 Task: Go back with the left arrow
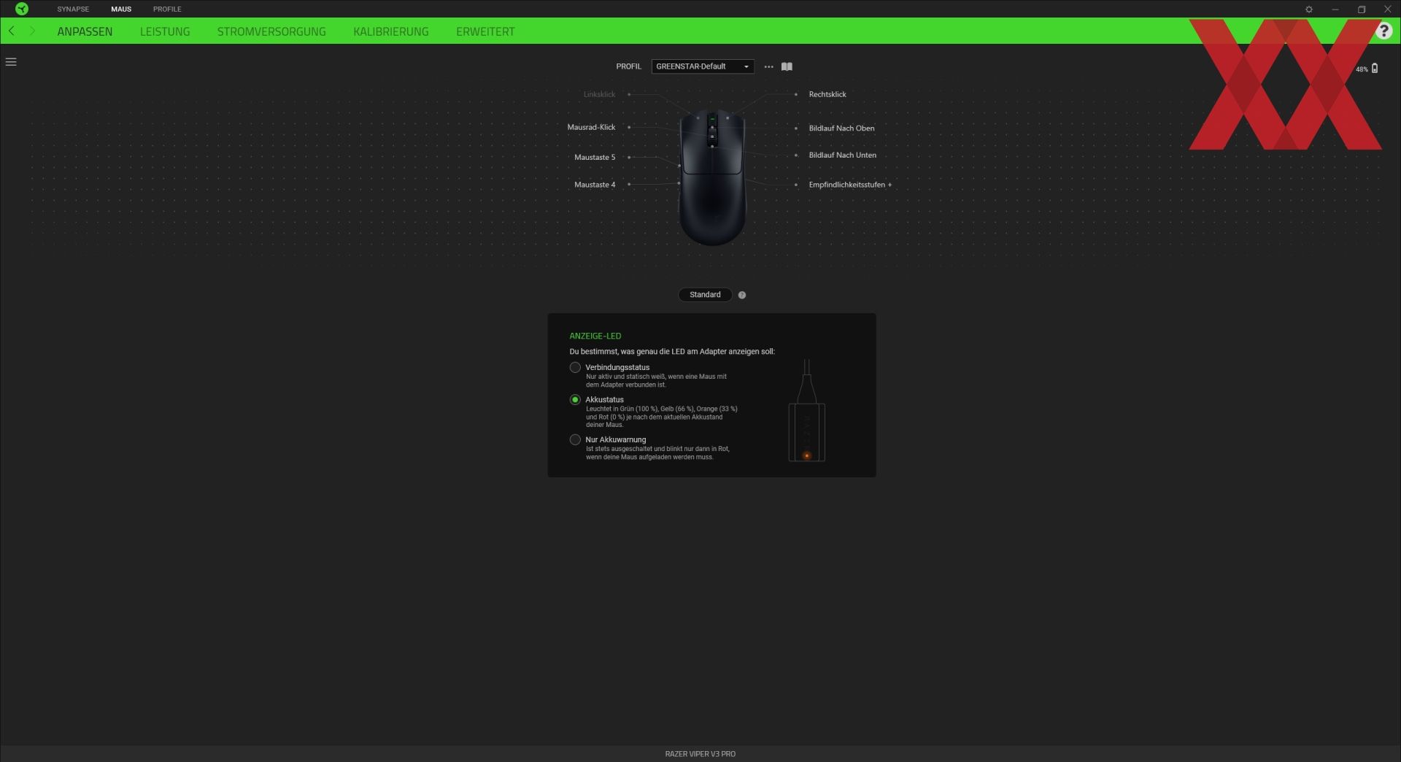point(12,31)
